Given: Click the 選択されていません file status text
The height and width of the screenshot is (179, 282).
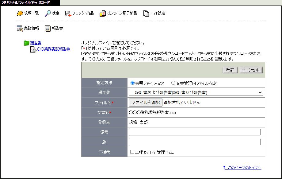Looking at the screenshot, I should click(182, 103).
